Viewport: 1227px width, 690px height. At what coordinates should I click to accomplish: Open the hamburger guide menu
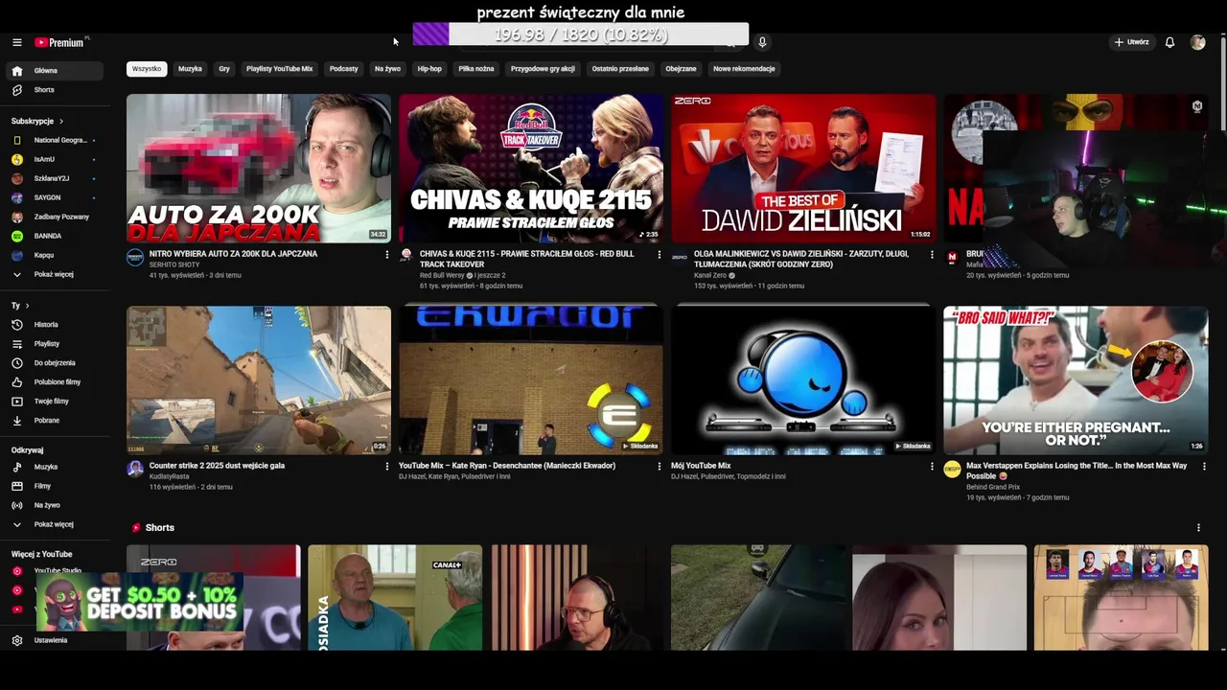16,42
